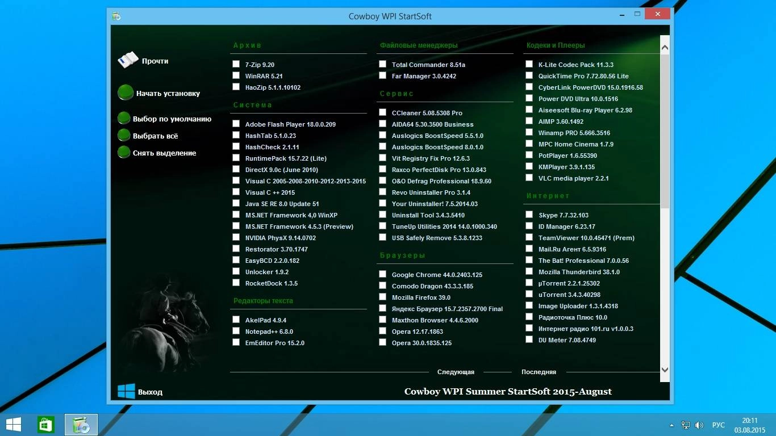Click the Прочти book icon
776x436 pixels.
pos(128,60)
